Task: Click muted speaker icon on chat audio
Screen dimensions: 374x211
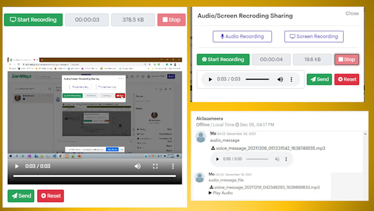Action: tap(277, 159)
